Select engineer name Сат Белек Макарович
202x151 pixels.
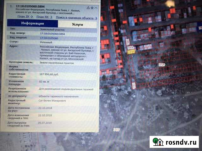[52, 101]
